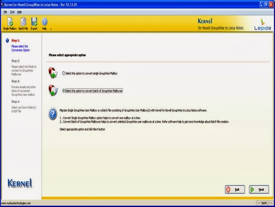Viewport: 275px width, 207px height.
Task: Click the Step 1 info icon in sidebar
Action: click(7, 40)
